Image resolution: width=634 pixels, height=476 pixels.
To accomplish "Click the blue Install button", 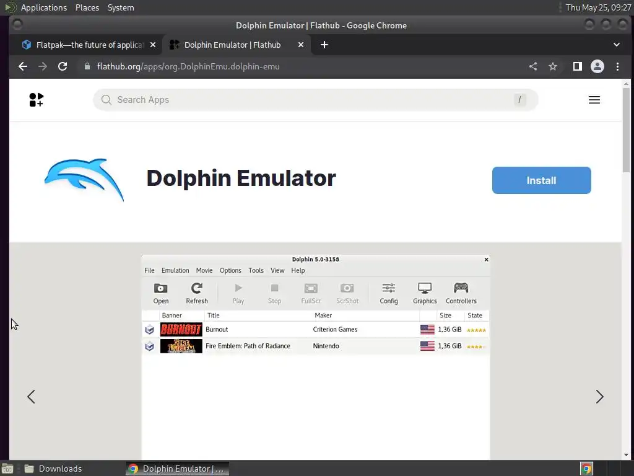I will coord(541,180).
